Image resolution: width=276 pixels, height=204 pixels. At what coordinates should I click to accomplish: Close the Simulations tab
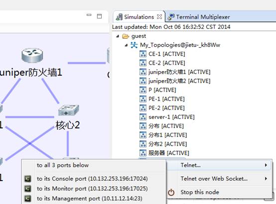click(x=159, y=17)
